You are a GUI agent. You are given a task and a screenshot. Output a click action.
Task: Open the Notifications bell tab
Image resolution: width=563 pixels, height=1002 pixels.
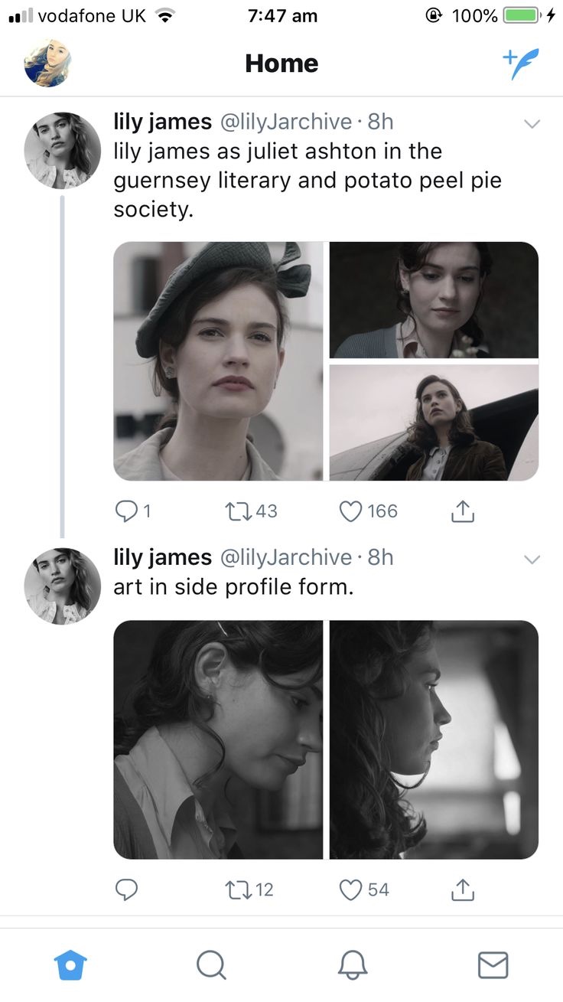[x=352, y=964]
